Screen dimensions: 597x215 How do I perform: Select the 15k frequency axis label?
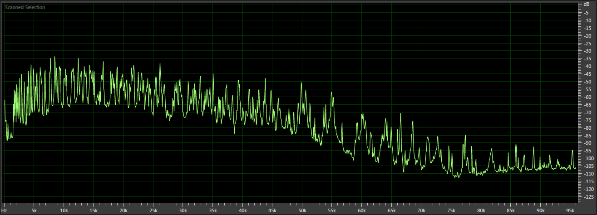pos(94,211)
